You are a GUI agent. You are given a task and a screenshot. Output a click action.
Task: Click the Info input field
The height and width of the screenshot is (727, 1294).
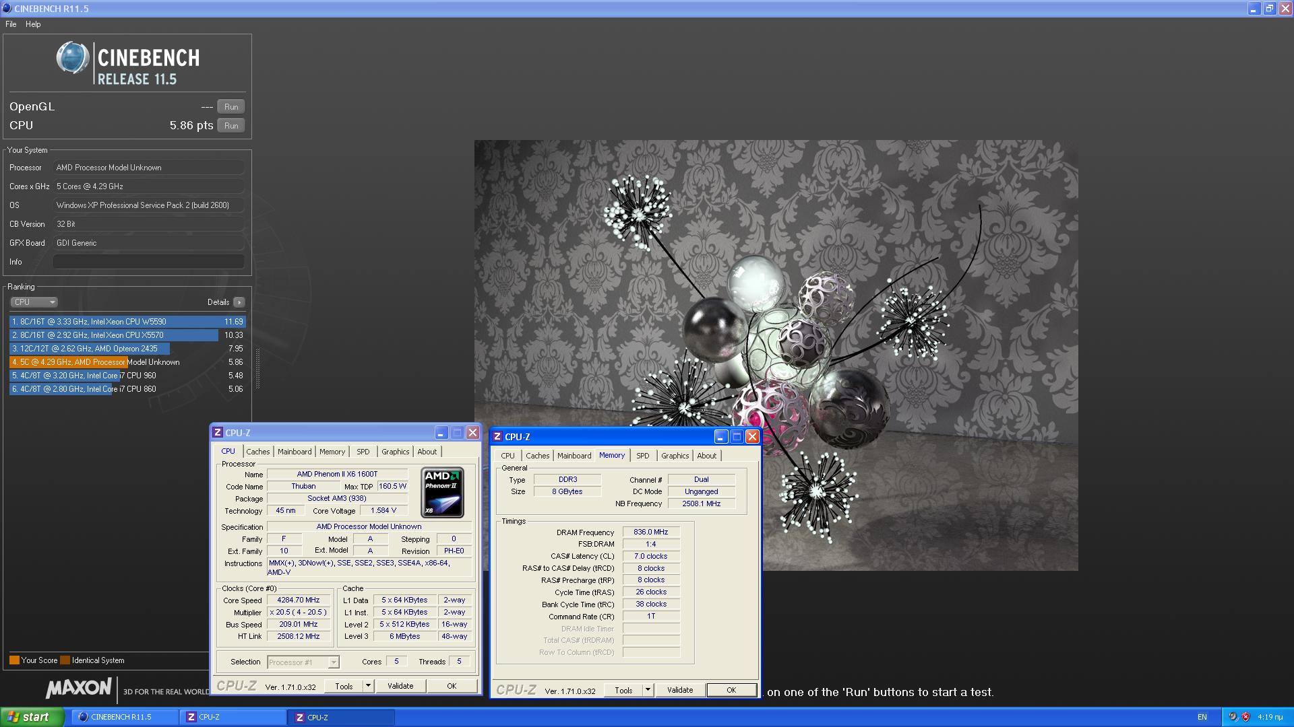coord(149,262)
